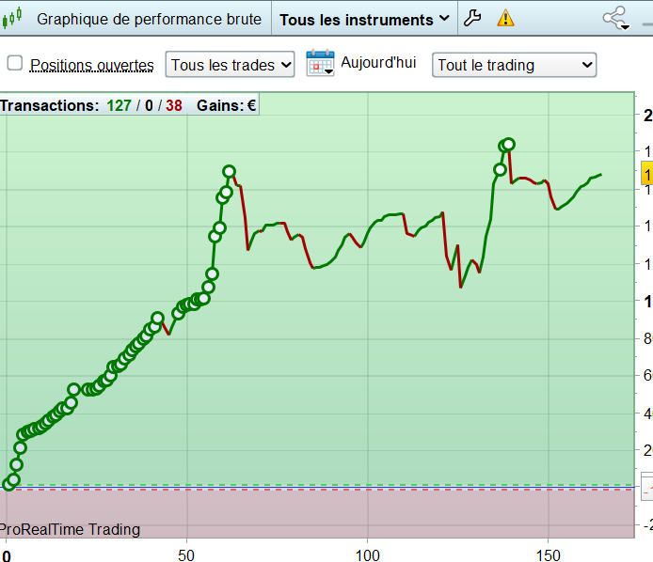Click the ProRealTime Trading label
Screen dimensions: 653x562
pyautogui.click(x=70, y=529)
